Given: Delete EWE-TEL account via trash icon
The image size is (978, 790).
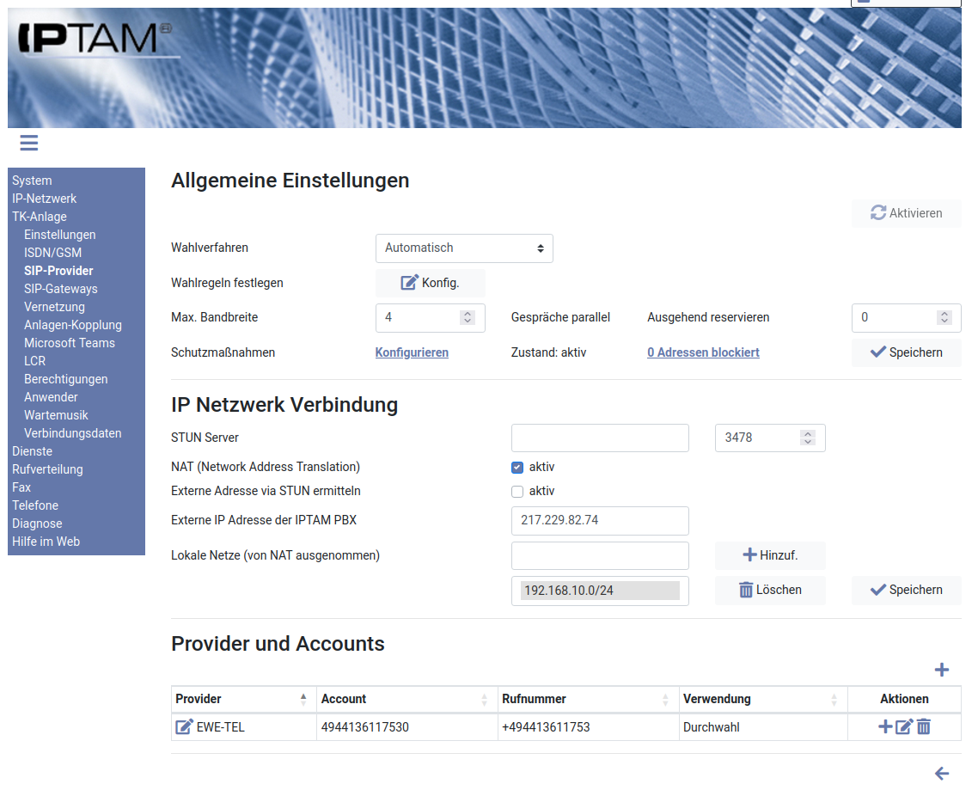Looking at the screenshot, I should pos(924,727).
